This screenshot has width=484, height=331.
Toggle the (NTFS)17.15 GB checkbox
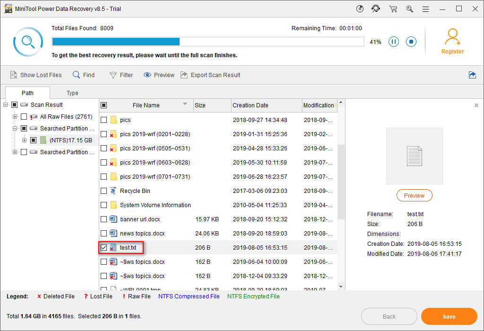[x=34, y=140]
